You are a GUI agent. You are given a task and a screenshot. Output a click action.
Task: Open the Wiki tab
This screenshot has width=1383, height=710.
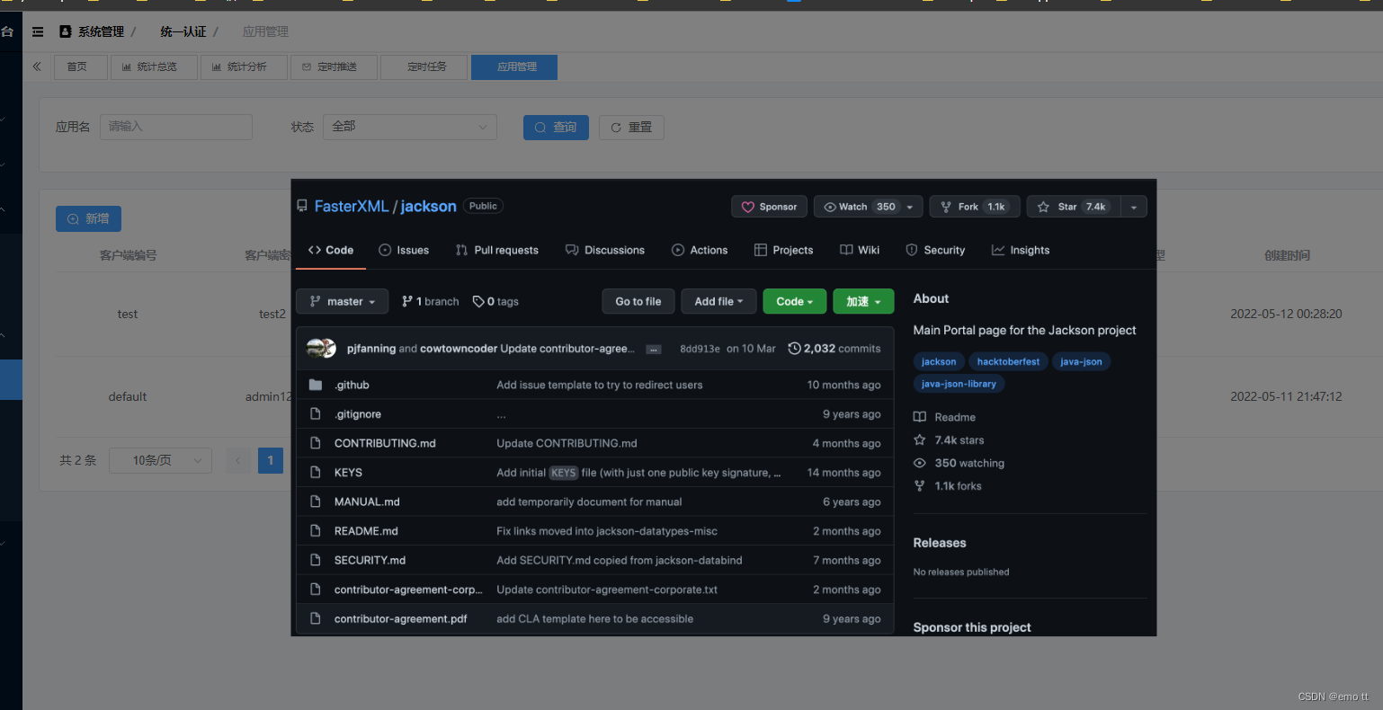(860, 250)
